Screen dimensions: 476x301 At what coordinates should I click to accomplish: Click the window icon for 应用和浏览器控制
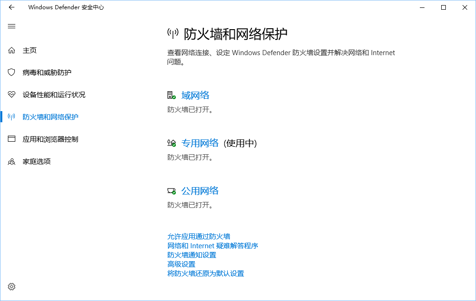click(12, 139)
